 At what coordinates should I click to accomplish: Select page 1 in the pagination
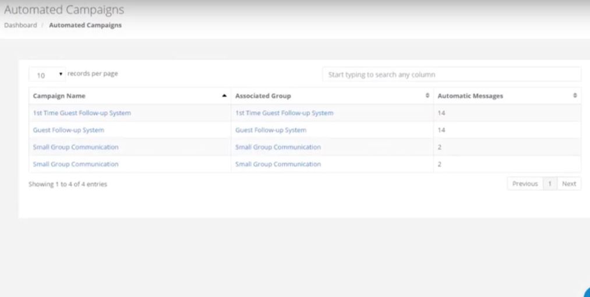(549, 183)
